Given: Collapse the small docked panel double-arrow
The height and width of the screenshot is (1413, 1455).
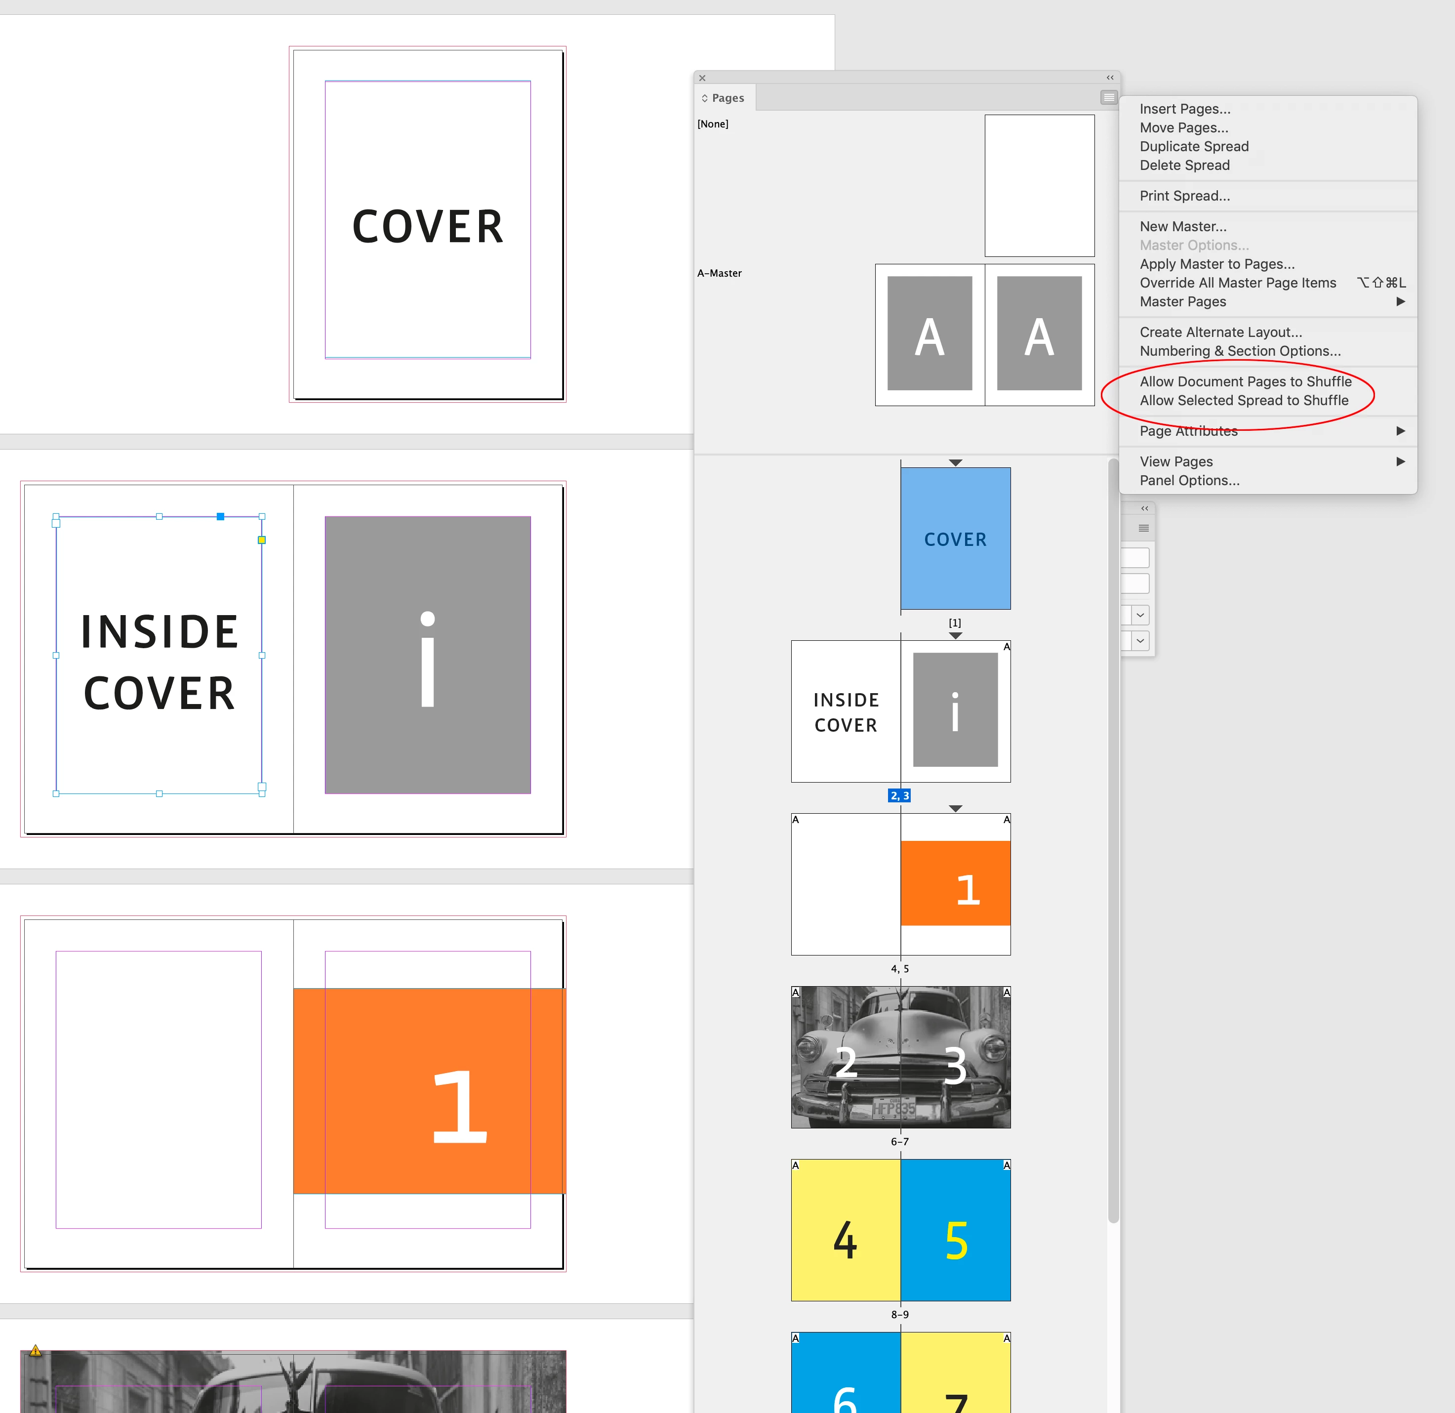Looking at the screenshot, I should tap(1144, 508).
